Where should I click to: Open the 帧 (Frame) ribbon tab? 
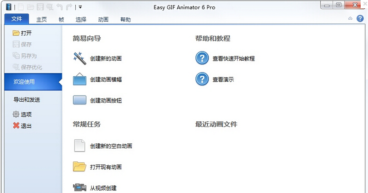click(x=62, y=19)
